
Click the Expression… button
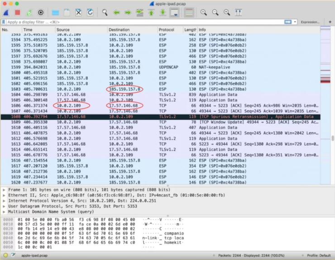point(310,22)
